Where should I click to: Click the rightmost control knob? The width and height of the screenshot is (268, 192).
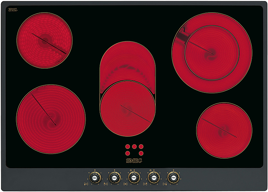pyautogui.click(x=173, y=178)
